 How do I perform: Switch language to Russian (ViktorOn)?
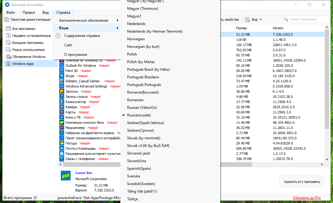point(142,108)
